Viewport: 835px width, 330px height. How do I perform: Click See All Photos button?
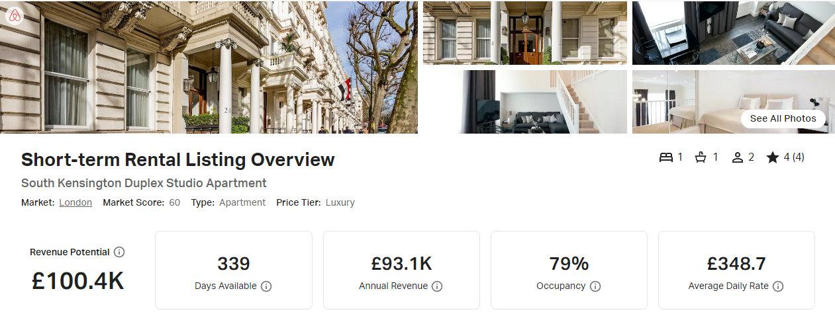(783, 118)
